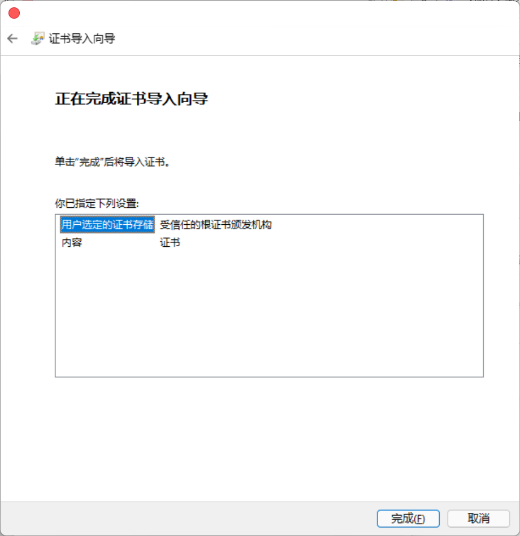The width and height of the screenshot is (520, 536).
Task: Click the 证书导入向导 title text
Action: tap(82, 38)
